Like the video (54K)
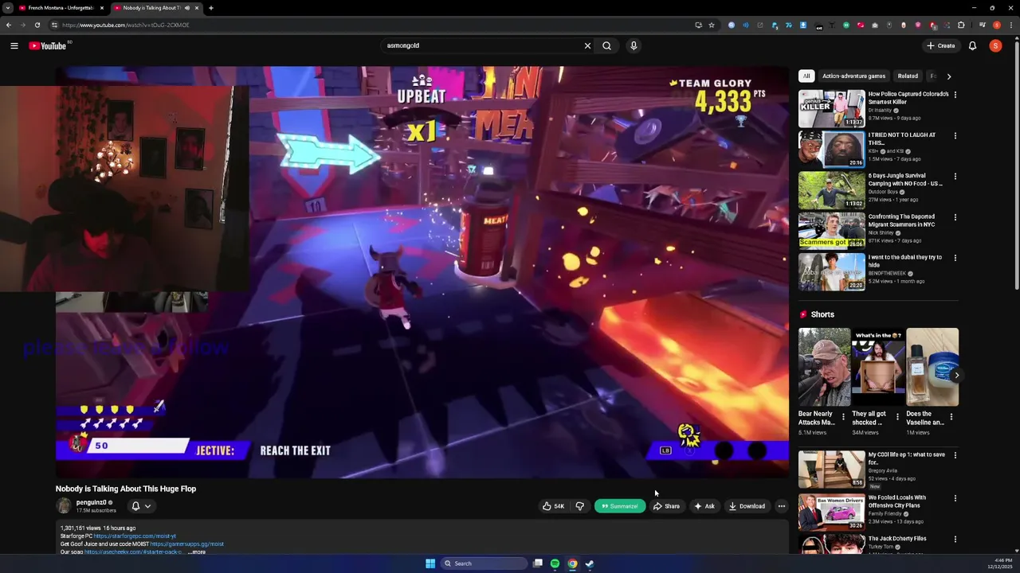1020x573 pixels. (x=553, y=506)
